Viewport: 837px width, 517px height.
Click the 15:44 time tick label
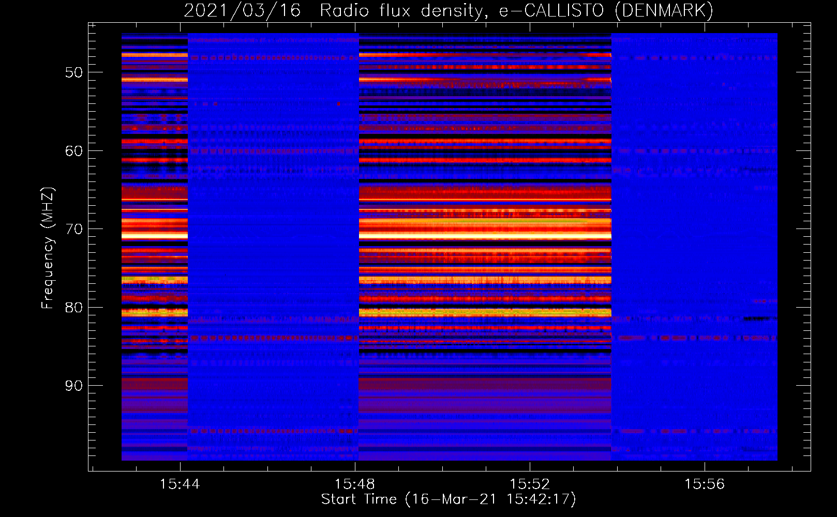[x=180, y=484]
